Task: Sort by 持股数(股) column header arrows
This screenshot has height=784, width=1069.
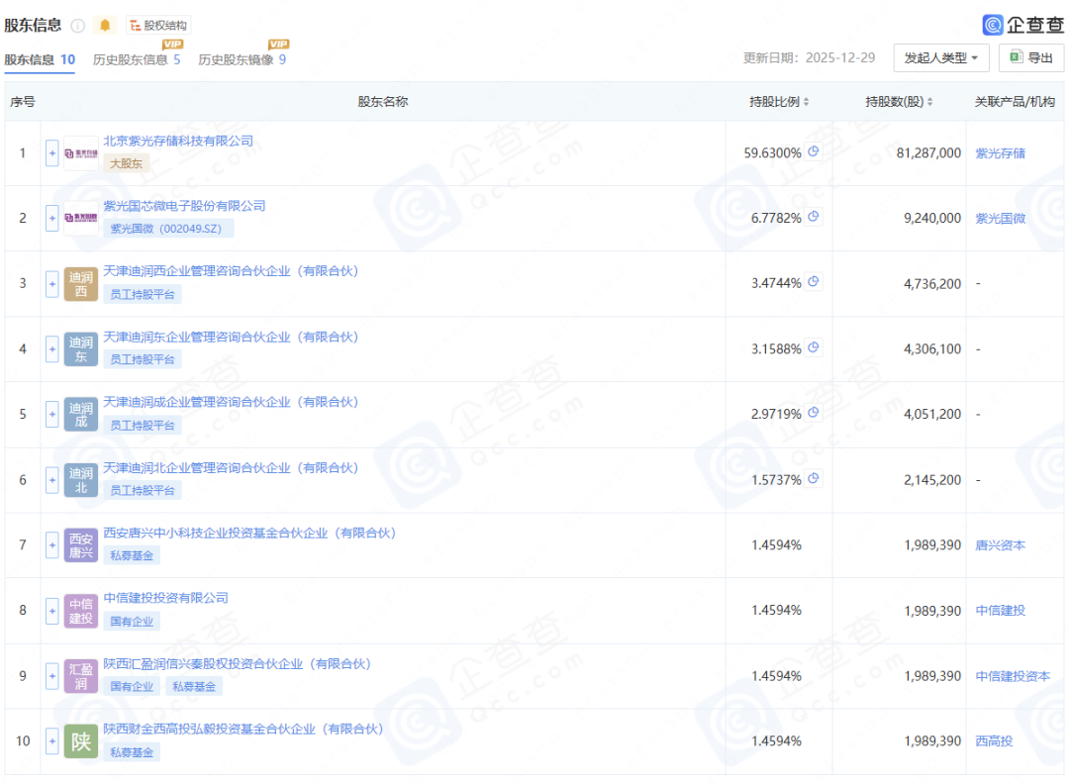Action: pyautogui.click(x=929, y=102)
